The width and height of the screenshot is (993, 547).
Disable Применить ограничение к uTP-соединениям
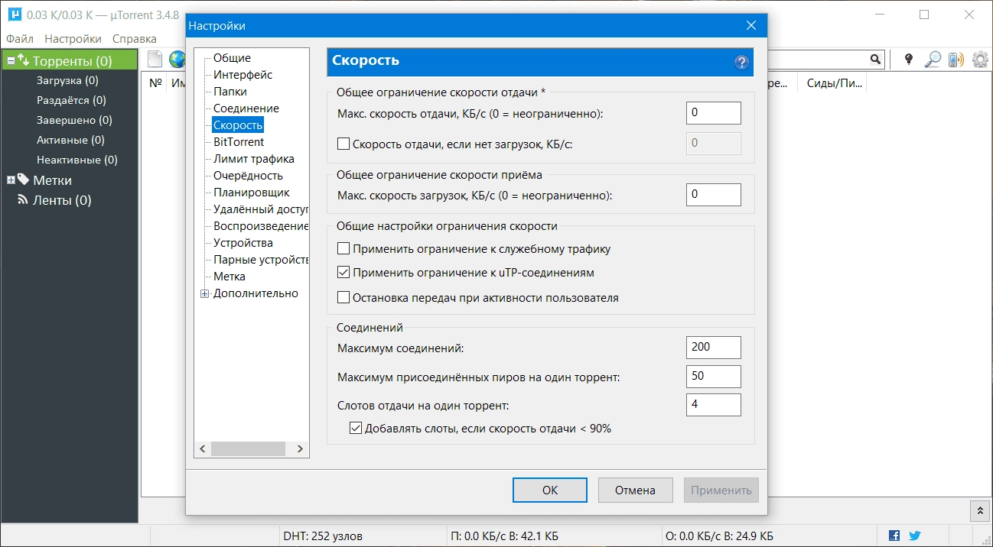click(343, 272)
